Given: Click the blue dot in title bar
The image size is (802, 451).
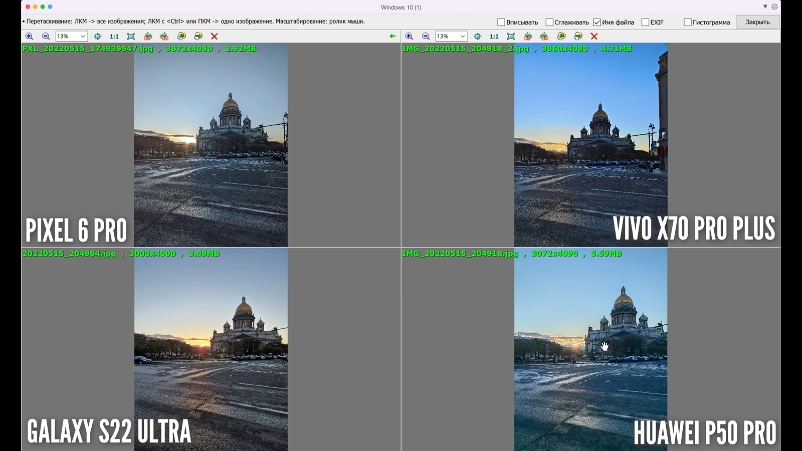Looking at the screenshot, I should tap(50, 7).
